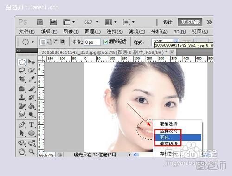The image size is (232, 176).
Task: Switch to the 基本功能 workspace
Action: click(190, 22)
